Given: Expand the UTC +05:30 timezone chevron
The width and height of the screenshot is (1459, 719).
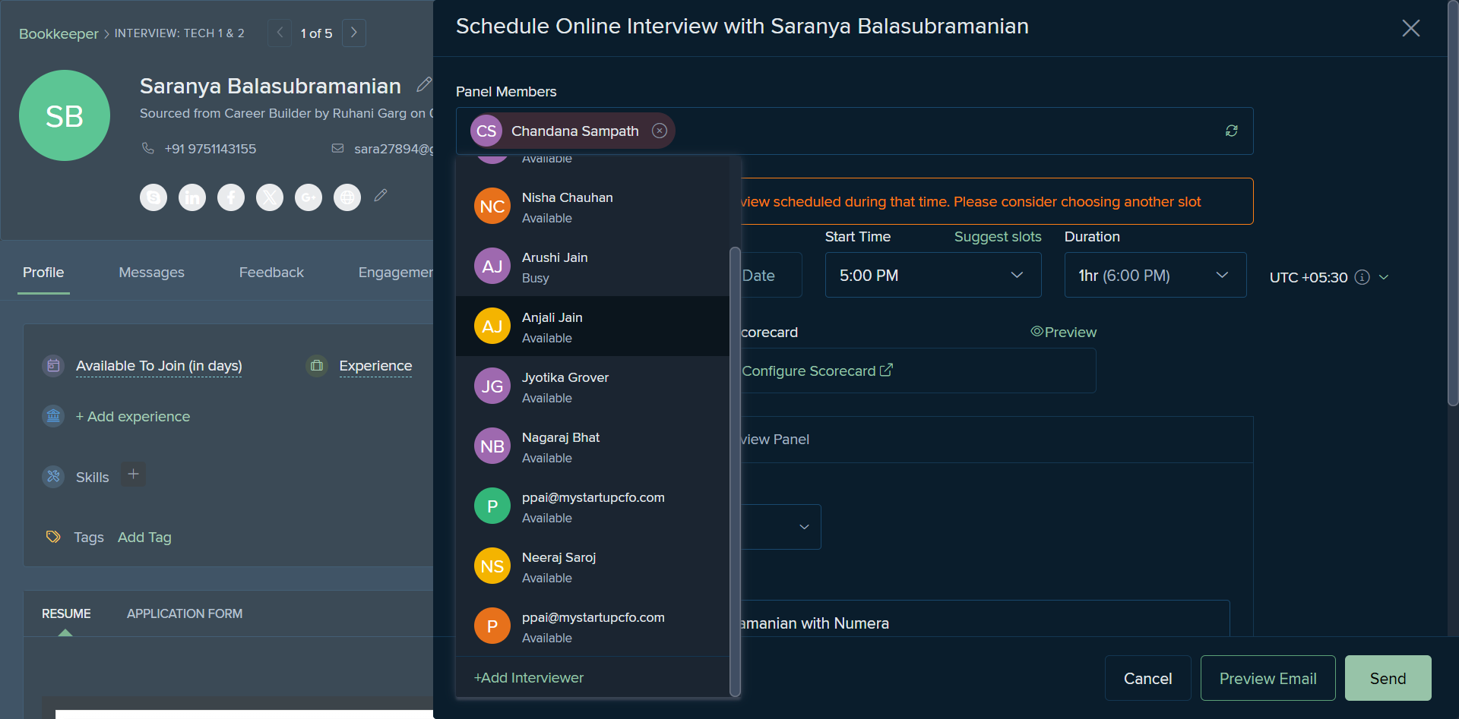Looking at the screenshot, I should pos(1384,277).
